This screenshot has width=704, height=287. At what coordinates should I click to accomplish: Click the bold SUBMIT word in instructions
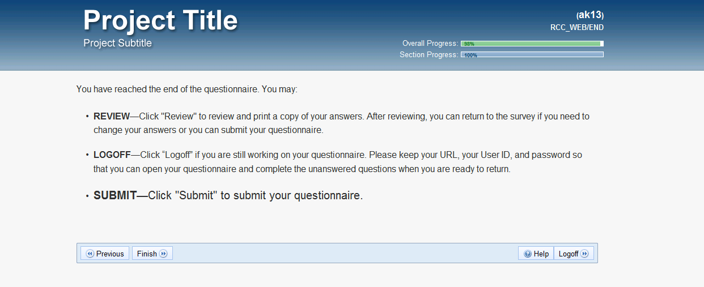tap(115, 196)
